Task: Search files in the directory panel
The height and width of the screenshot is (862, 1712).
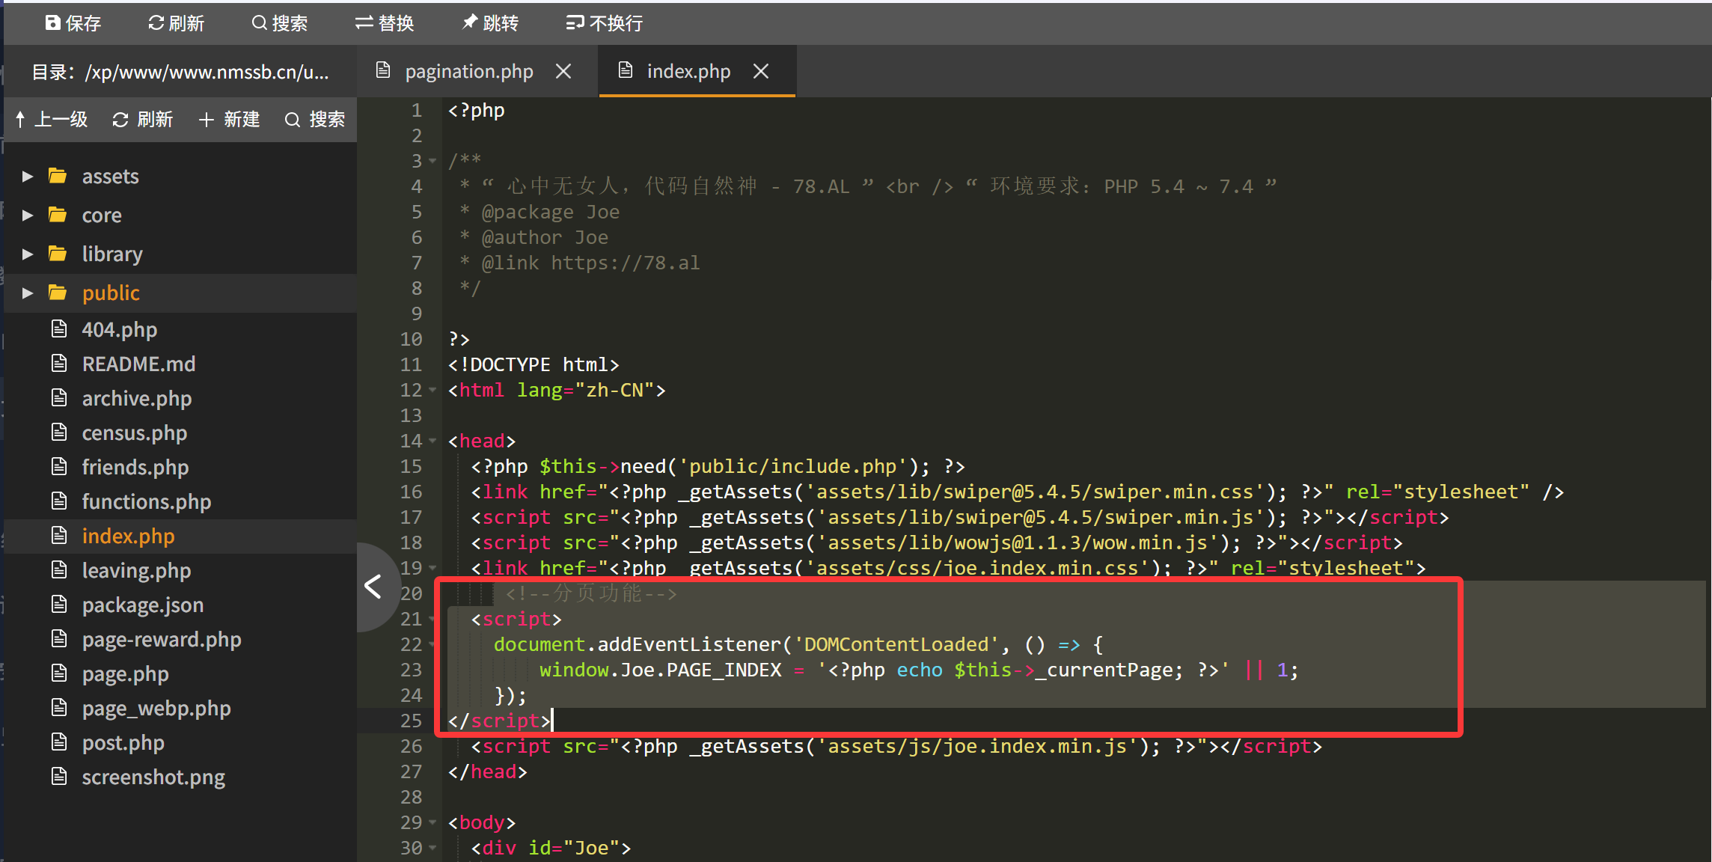Action: (315, 119)
